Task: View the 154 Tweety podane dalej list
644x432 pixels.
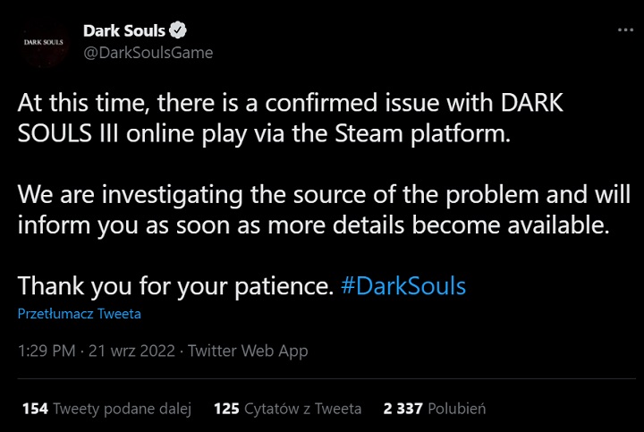Action: click(x=106, y=409)
